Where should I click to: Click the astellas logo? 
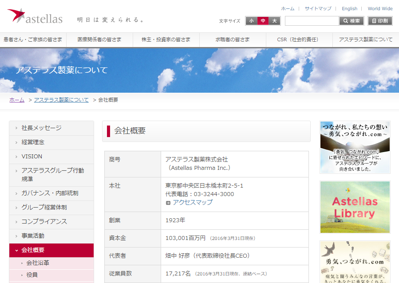35,16
